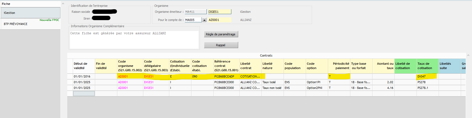Click the Périodicité paiement column header
Viewport: 472px width, 118px height.
pyautogui.click(x=339, y=66)
